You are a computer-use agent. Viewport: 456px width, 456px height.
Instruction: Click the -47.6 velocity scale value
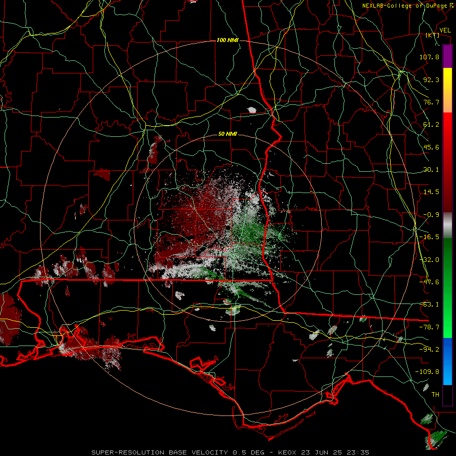(x=429, y=282)
